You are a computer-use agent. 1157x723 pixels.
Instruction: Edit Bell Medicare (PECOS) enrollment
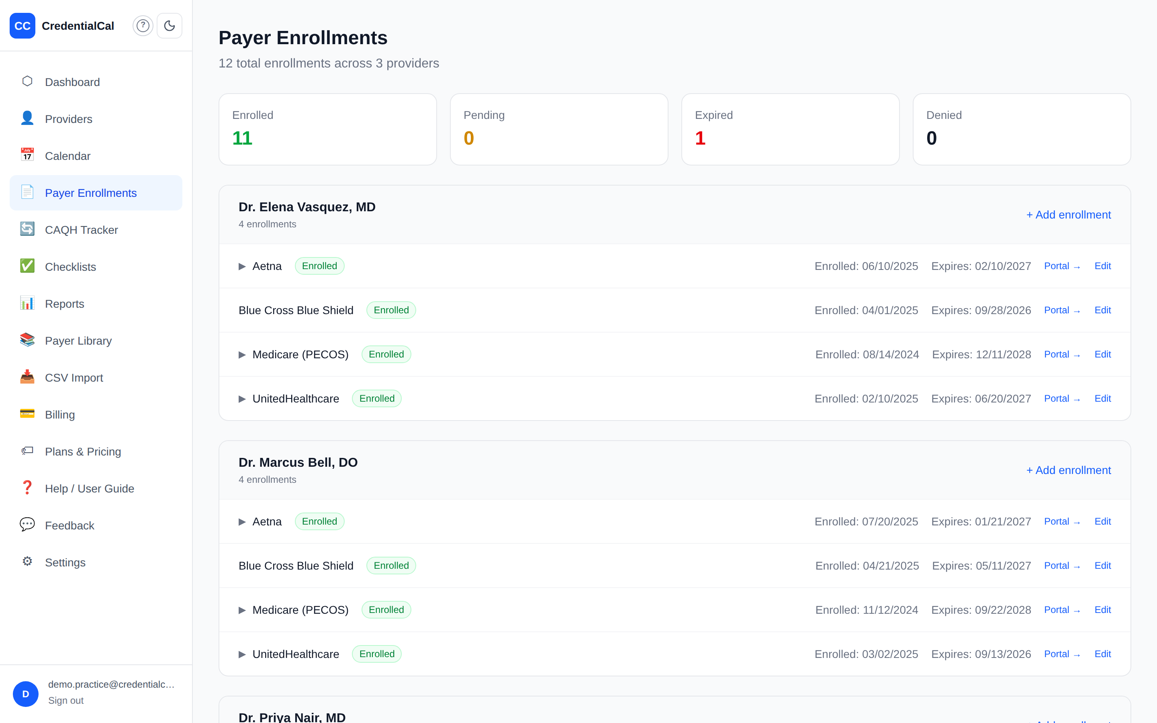point(1102,610)
